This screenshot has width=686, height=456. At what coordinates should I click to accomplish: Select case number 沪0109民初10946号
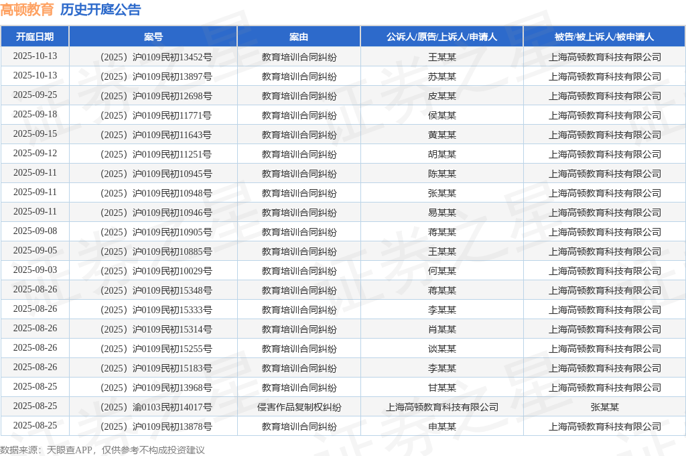click(x=172, y=213)
